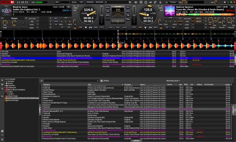Image resolution: width=236 pixels, height=142 pixels.
Task: Click the crossfader slider in center
Action: pyautogui.click(x=118, y=21)
